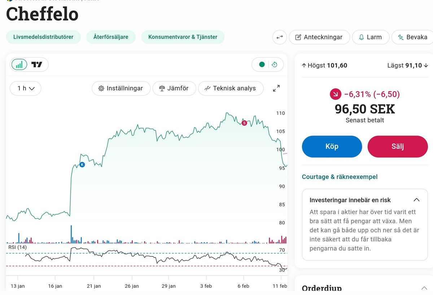Open the 1 h interval dropdown
The width and height of the screenshot is (433, 295).
[26, 88]
